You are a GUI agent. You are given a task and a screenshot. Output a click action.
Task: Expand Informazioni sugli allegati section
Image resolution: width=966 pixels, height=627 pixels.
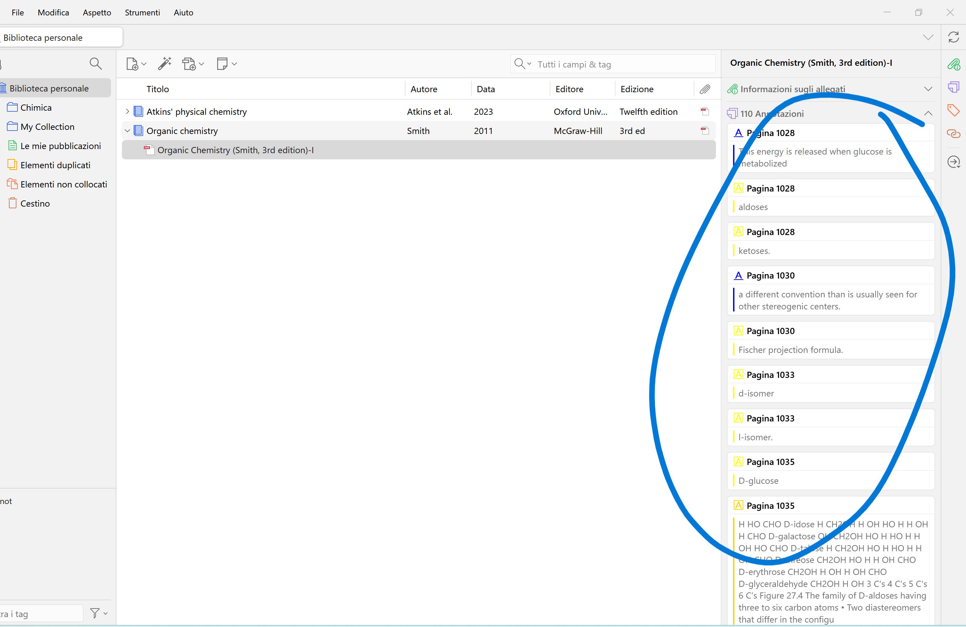pyautogui.click(x=928, y=89)
